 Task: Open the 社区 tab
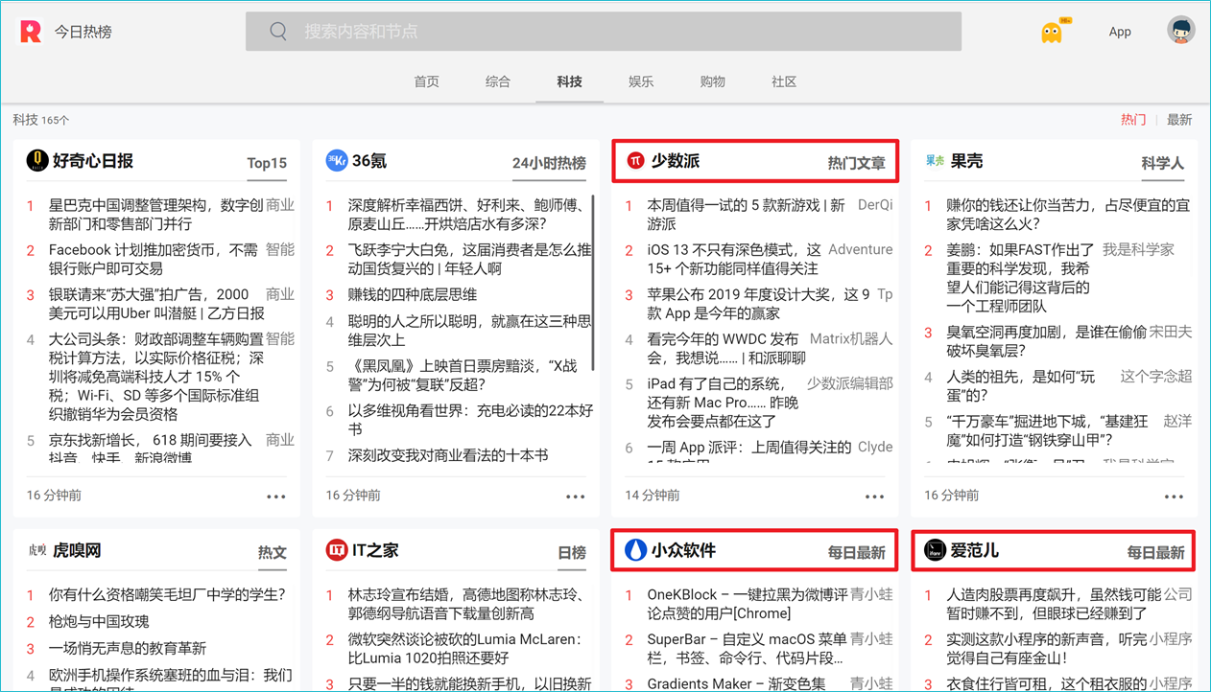tap(784, 81)
